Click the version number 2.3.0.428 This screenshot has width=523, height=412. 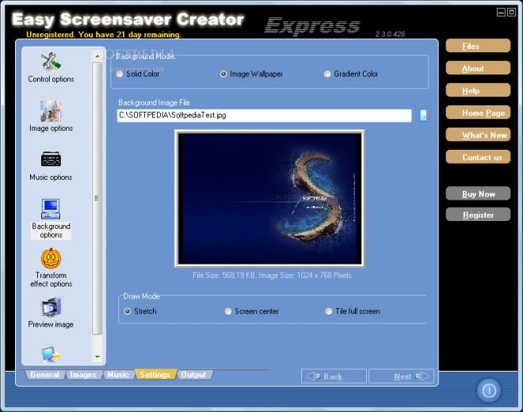tap(390, 34)
